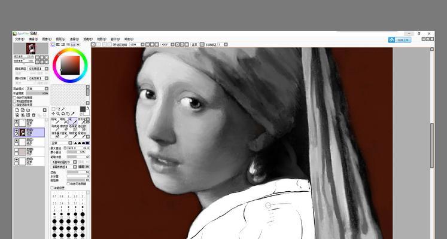This screenshot has height=239, width=447.
Task: Toggle 维持不透明度 checkbox
Action: [x=68, y=183]
